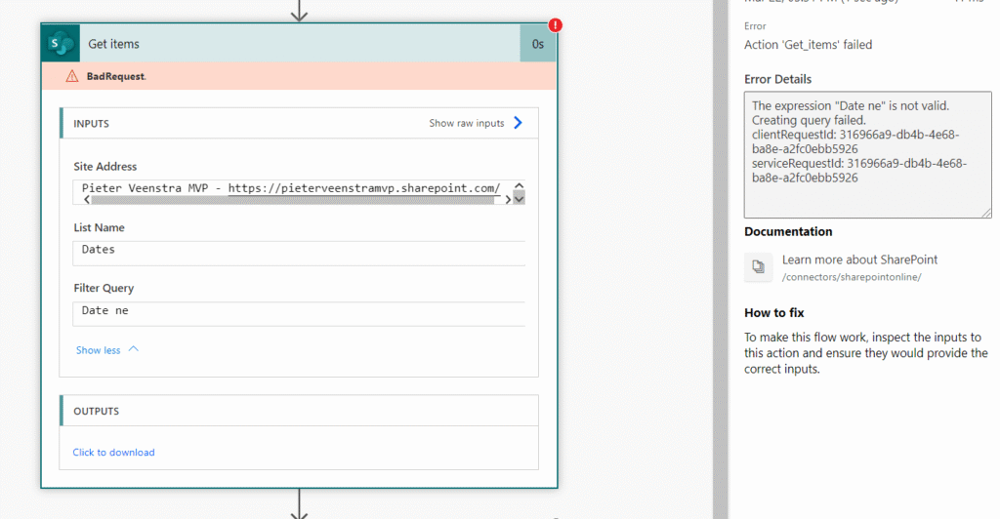Click the BadRequest warning triangle icon
The height and width of the screenshot is (519, 1000).
(x=72, y=76)
